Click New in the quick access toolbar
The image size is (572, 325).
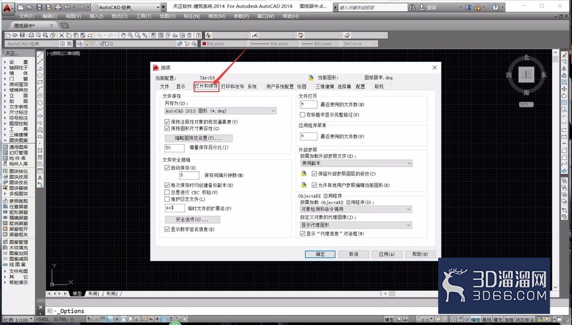tap(21, 7)
